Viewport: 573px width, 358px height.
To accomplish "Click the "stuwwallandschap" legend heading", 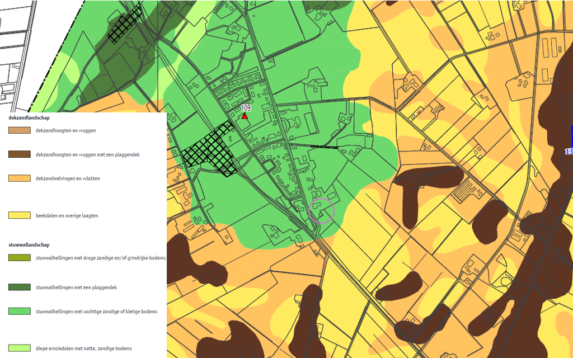I will point(29,245).
